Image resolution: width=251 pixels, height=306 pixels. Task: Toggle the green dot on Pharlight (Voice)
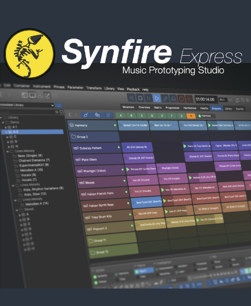click(123, 170)
